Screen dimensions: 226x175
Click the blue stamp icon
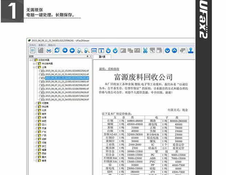click(x=191, y=51)
